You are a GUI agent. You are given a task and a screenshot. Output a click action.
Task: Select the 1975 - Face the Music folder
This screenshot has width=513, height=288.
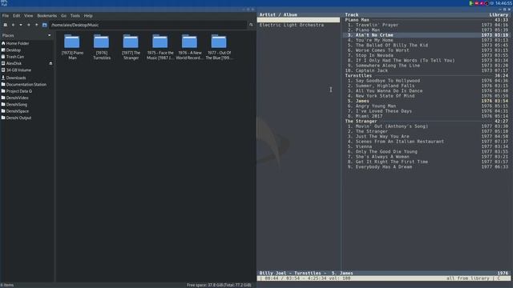(160, 46)
